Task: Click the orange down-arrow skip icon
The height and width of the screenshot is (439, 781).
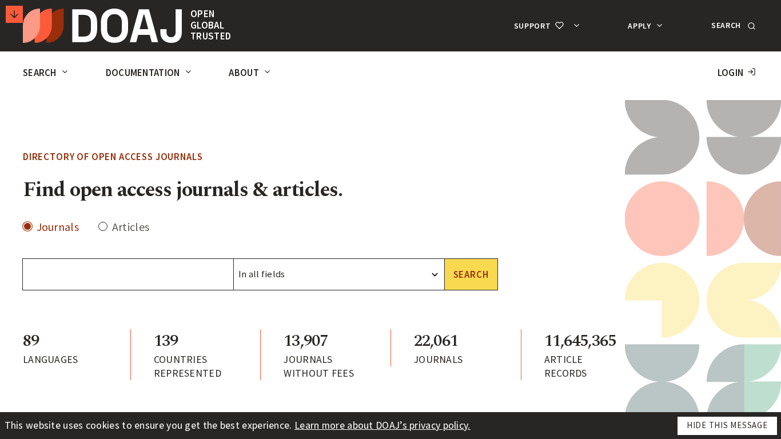Action: (x=14, y=14)
